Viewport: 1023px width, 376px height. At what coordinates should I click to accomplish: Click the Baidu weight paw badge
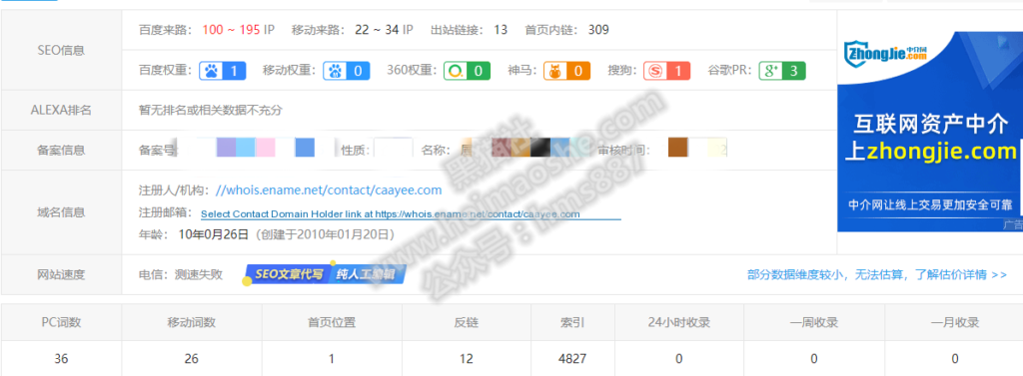223,71
